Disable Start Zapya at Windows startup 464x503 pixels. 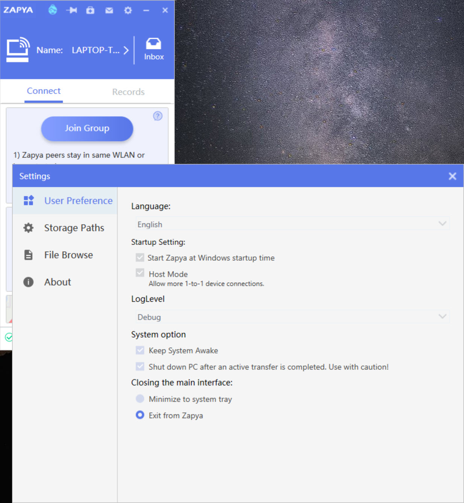click(x=140, y=258)
